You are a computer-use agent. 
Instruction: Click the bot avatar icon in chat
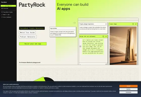point(80,46)
